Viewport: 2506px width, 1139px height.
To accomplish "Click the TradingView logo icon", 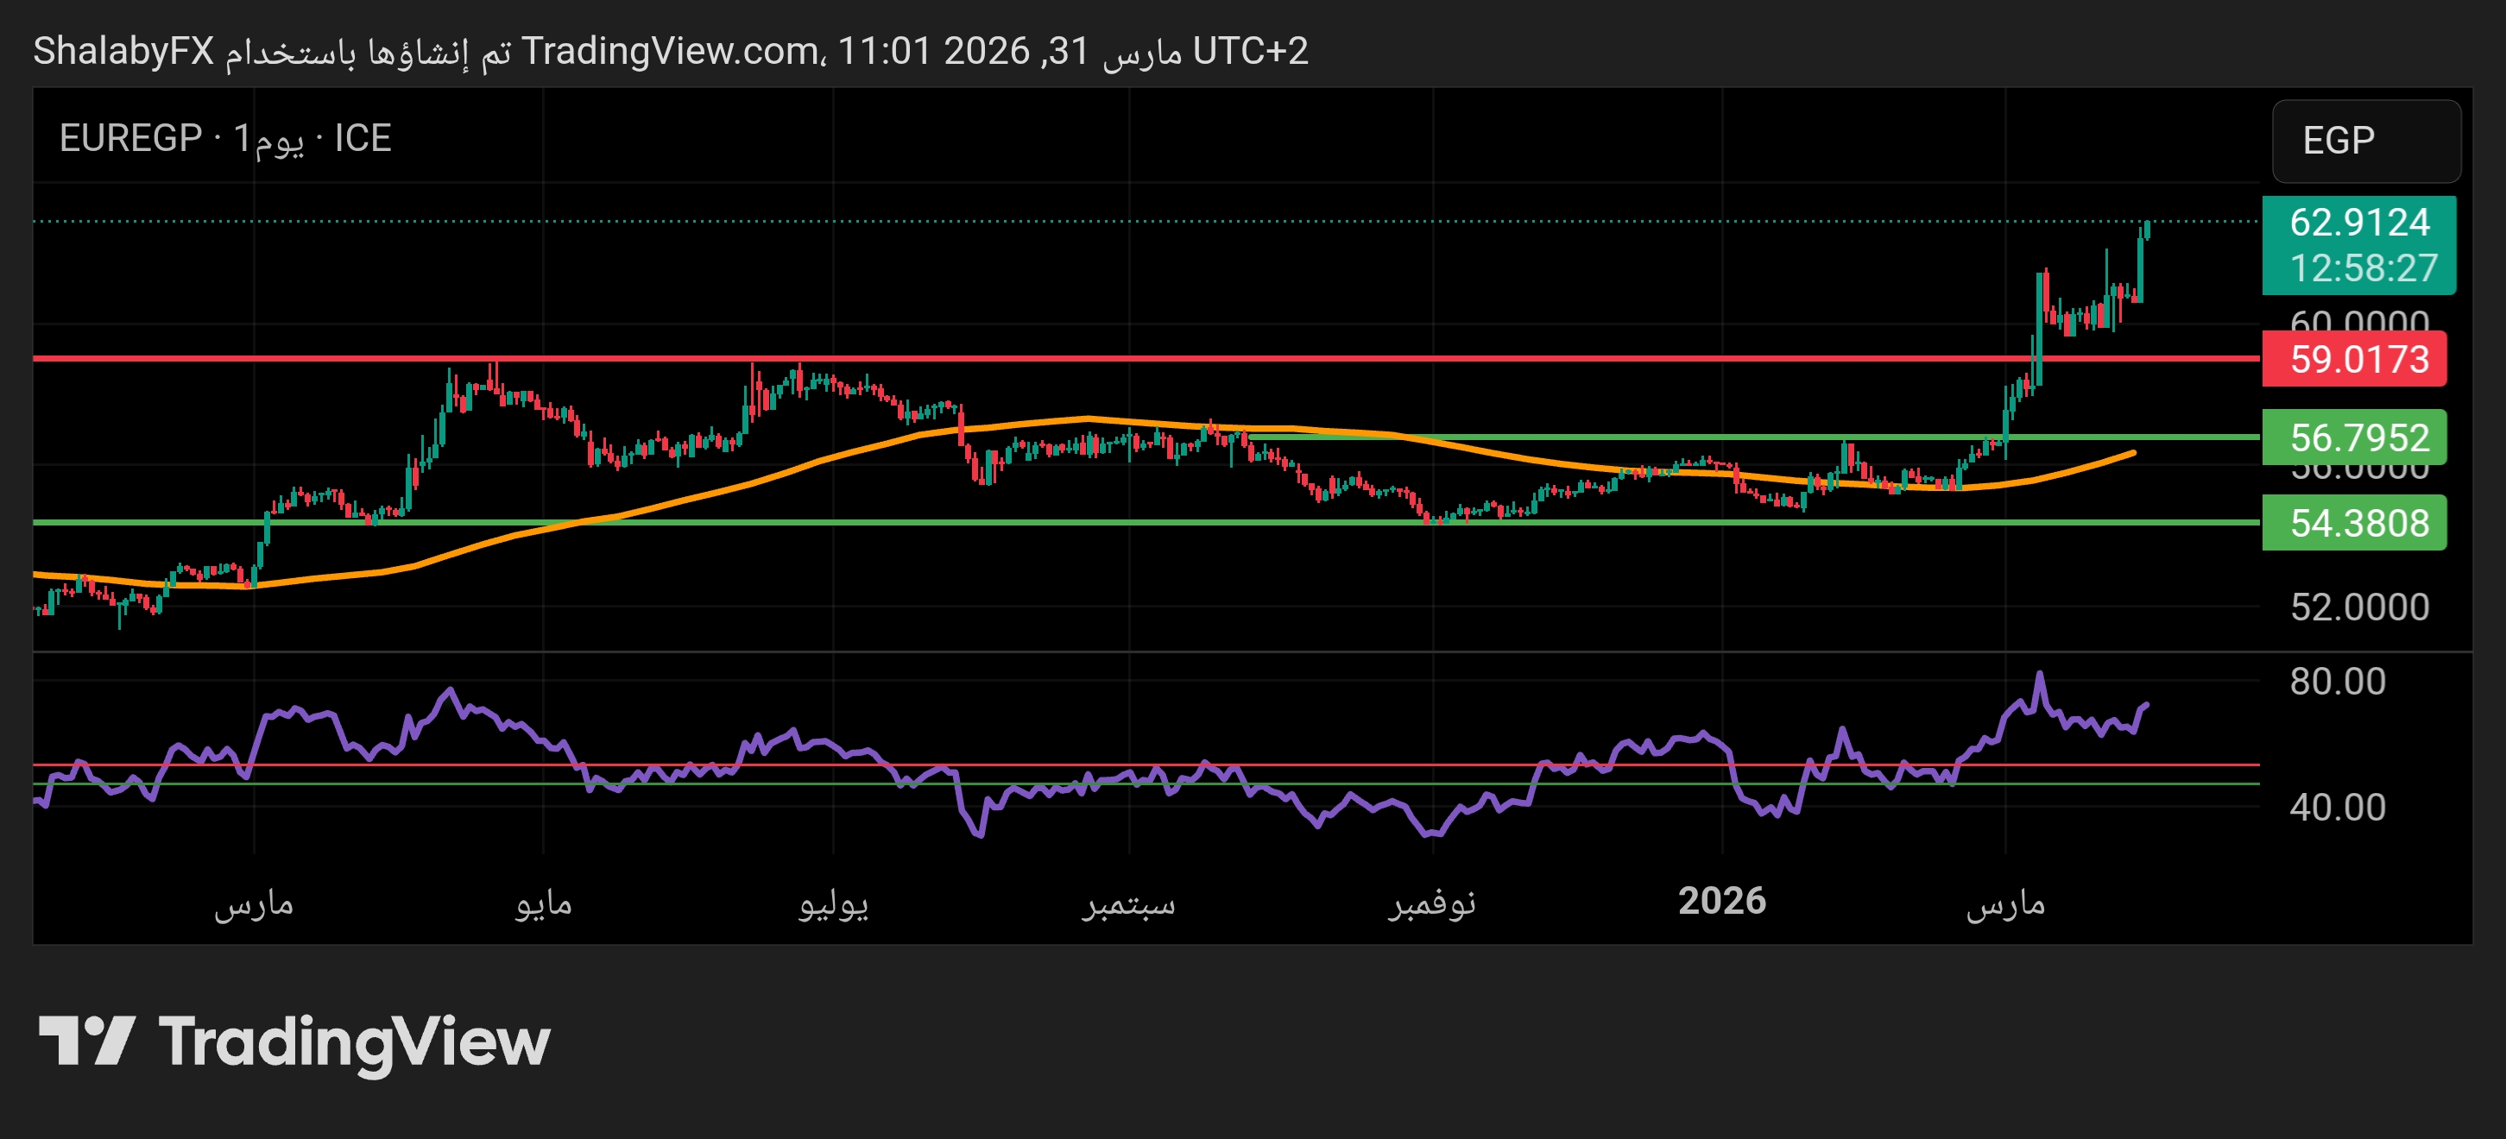I will coord(85,1040).
